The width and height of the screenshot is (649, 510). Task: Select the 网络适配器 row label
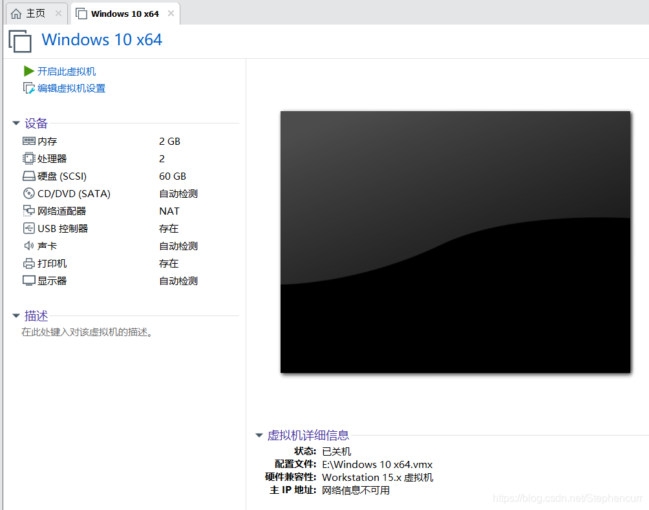(61, 211)
